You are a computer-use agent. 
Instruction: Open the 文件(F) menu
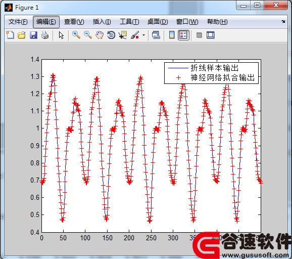coord(18,22)
